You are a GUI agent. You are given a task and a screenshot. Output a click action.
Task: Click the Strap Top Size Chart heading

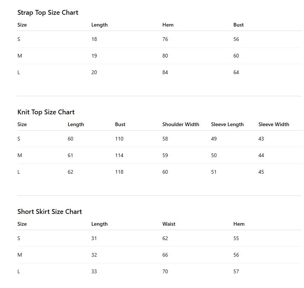point(48,13)
